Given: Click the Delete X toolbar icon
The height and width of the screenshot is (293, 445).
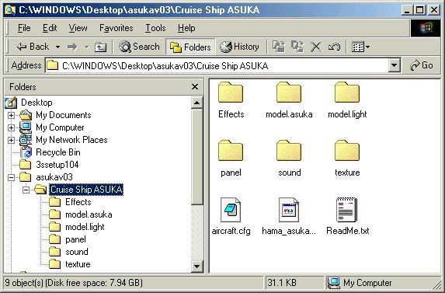Looking at the screenshot, I should point(315,47).
